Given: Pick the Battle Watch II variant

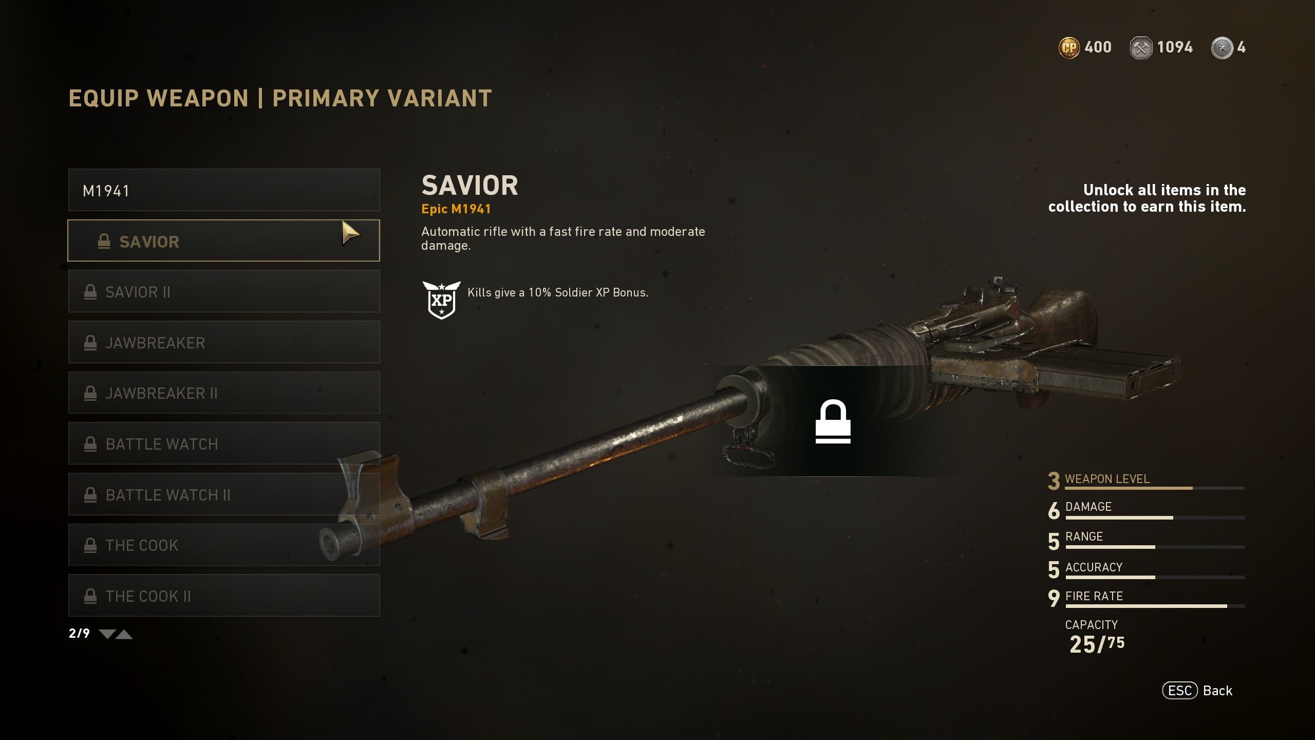Looking at the screenshot, I should click(224, 494).
